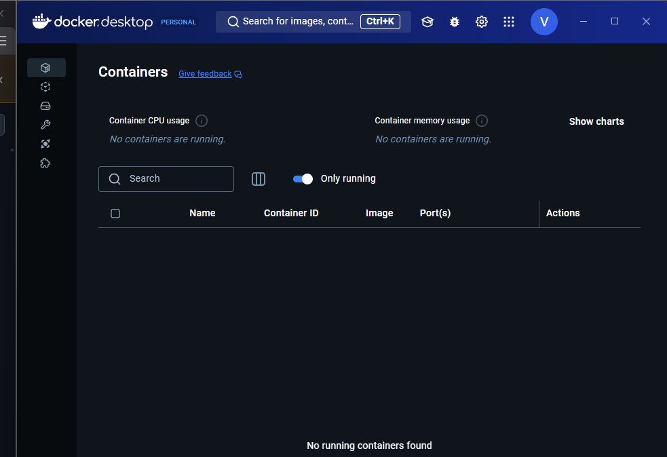
Task: Select the Images icon in the sidebar
Action: click(x=45, y=87)
